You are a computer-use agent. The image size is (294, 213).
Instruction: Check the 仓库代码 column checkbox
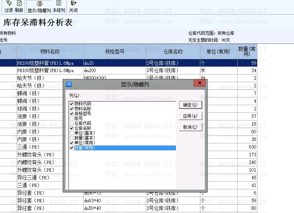pyautogui.click(x=71, y=123)
